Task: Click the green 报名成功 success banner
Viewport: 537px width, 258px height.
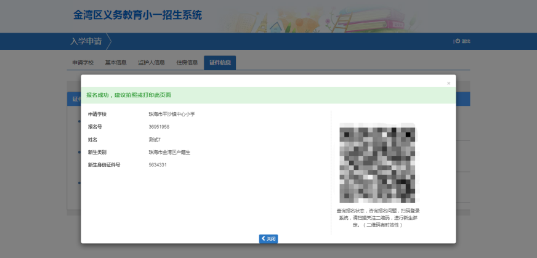Action: [268, 95]
